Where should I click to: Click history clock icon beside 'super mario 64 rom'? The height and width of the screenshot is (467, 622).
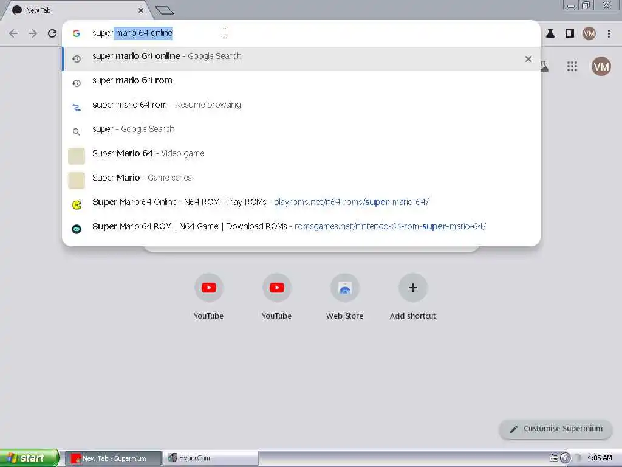point(77,83)
